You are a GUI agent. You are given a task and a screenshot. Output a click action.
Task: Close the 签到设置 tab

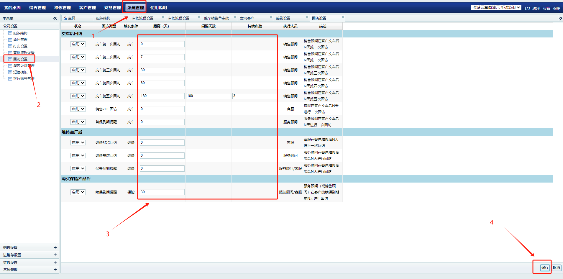tap(307, 17)
